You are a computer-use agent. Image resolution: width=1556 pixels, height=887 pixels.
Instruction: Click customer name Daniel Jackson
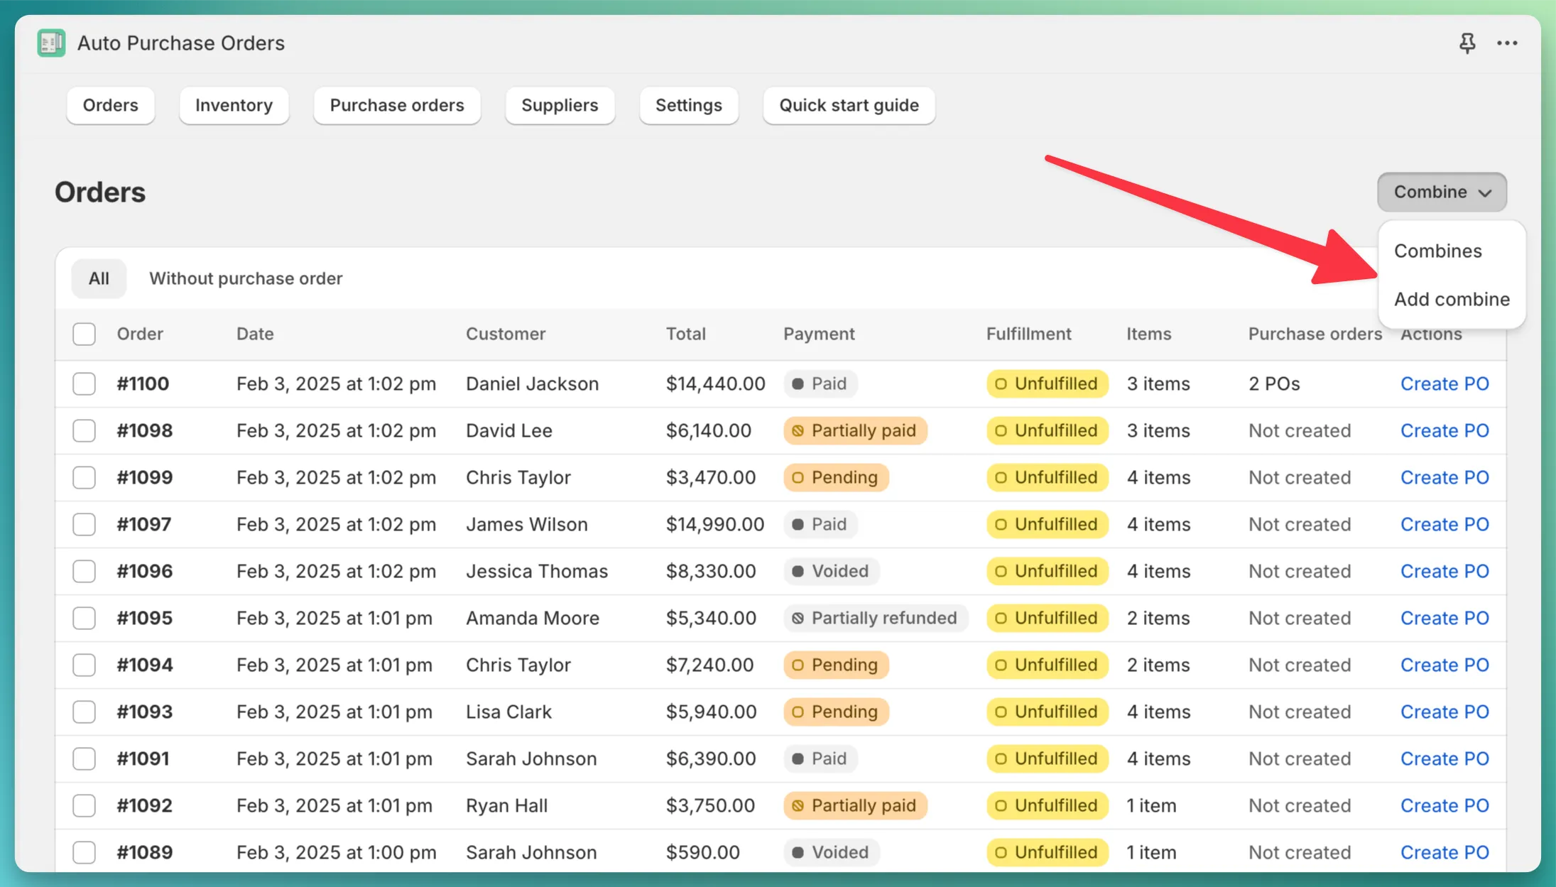tap(532, 383)
